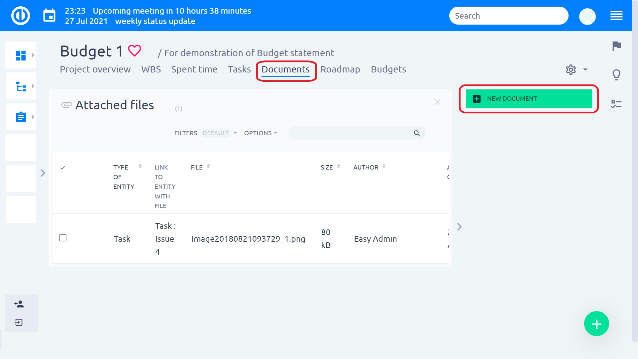Switch to the Budgets tab
638x359 pixels.
[388, 69]
